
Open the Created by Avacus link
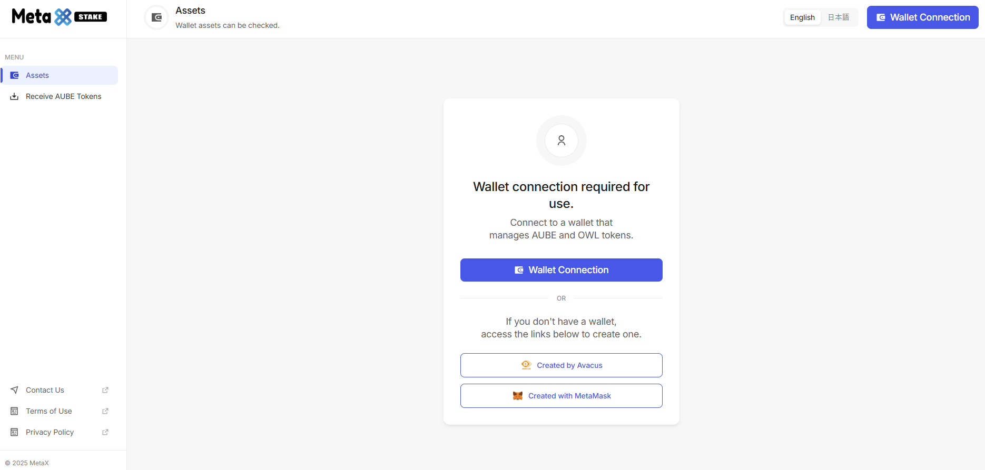pos(562,365)
